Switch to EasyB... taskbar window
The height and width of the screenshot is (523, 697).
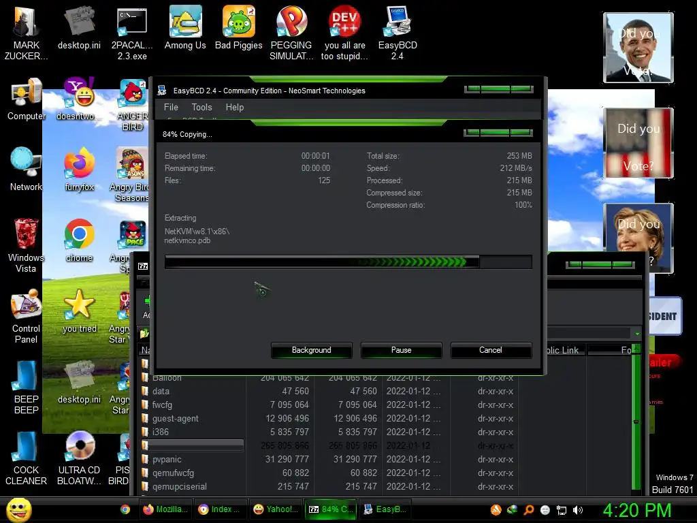click(385, 509)
